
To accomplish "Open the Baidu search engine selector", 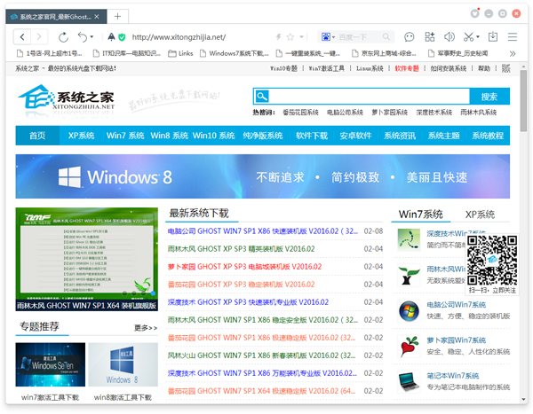I will click(328, 36).
